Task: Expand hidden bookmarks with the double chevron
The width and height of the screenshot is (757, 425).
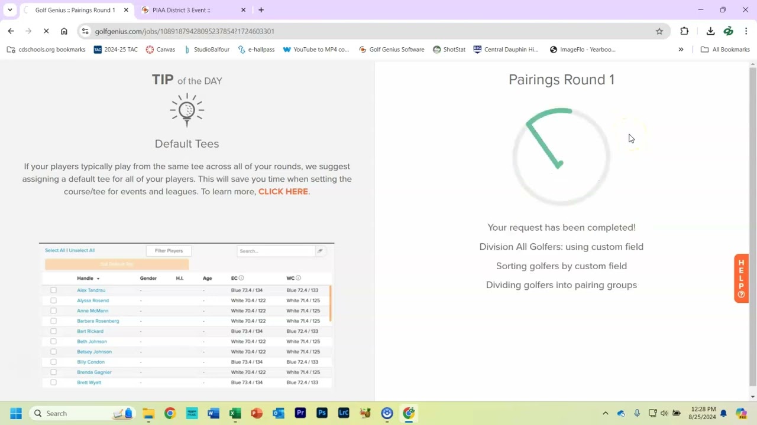Action: pyautogui.click(x=681, y=50)
